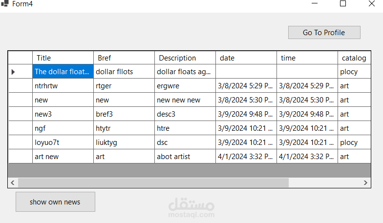Select the 'The dollar float...' title cell
Screen dimensions: 383x223
tap(63, 72)
